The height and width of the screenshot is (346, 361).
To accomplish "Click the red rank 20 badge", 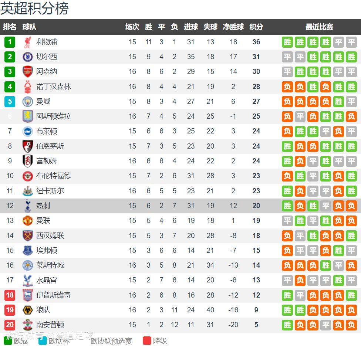I will click(x=10, y=325).
